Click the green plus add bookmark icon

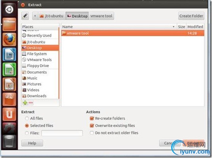(25, 103)
